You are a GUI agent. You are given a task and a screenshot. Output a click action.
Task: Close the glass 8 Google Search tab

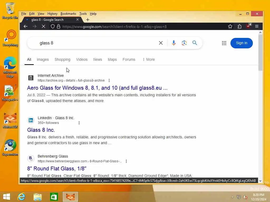[78, 19]
